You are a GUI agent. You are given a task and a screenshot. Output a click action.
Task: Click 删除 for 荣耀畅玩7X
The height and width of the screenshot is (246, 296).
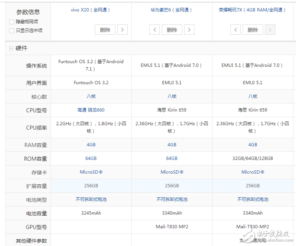coord(252,30)
